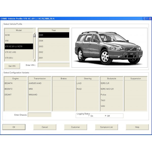Select AW50/51AWD transmission

point(39,83)
